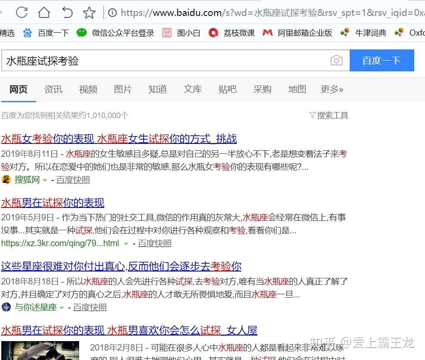Click the camera icon for image search
The height and width of the screenshot is (360, 425).
coord(337,60)
